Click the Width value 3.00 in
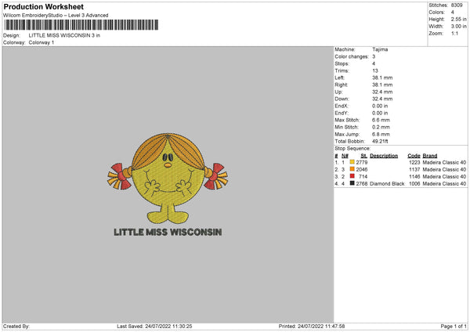 [x=458, y=27]
